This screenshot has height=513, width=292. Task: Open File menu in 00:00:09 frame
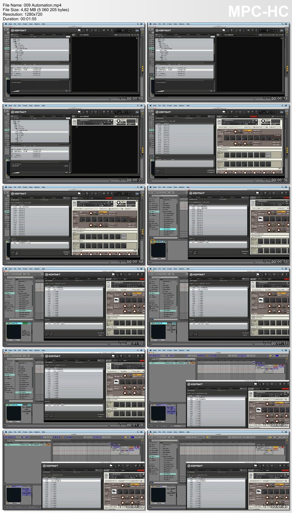click(x=15, y=24)
